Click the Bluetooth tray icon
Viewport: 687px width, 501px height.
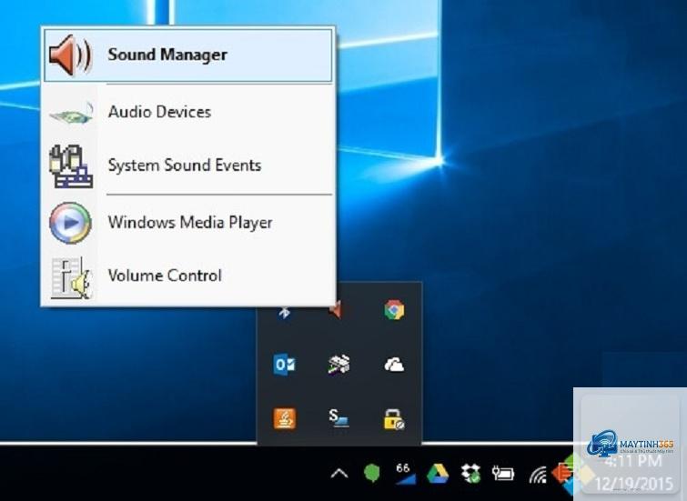285,311
